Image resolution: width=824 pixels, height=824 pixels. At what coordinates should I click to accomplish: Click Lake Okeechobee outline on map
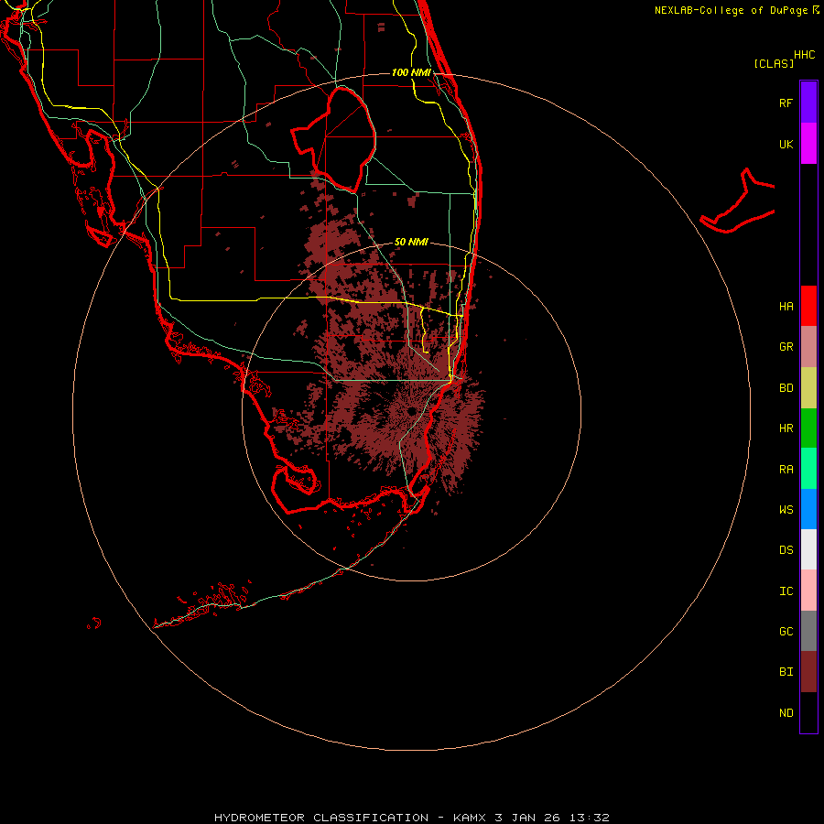point(333,139)
